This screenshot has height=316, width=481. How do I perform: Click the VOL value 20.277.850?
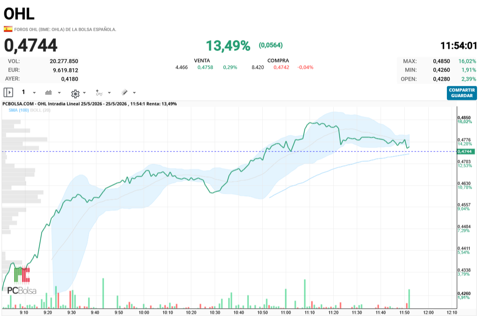click(64, 61)
